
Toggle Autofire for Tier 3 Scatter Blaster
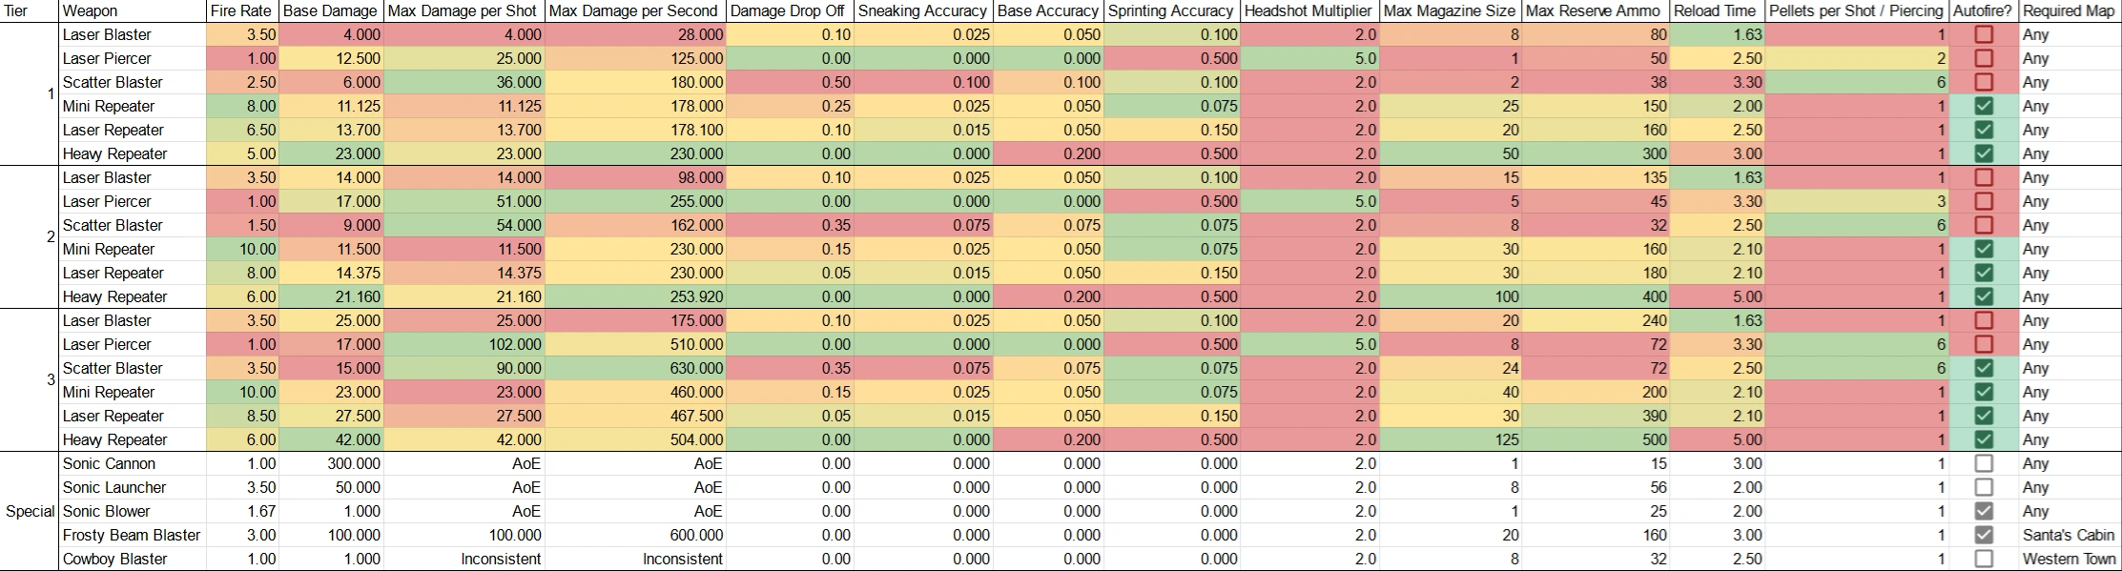1984,368
